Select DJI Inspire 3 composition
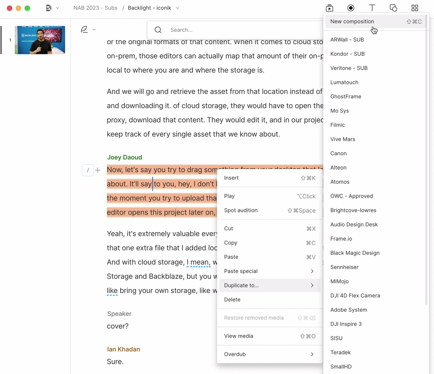The image size is (434, 374). coord(376,324)
